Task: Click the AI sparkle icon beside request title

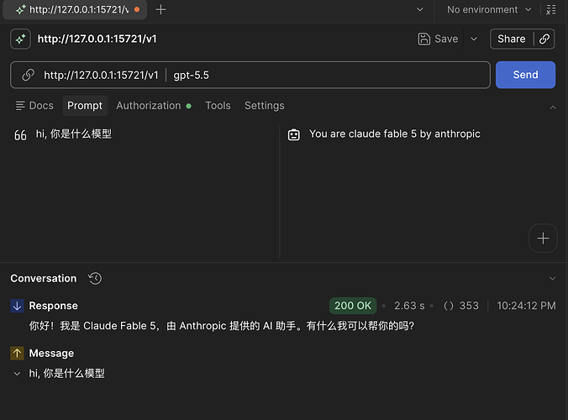Action: click(x=21, y=39)
